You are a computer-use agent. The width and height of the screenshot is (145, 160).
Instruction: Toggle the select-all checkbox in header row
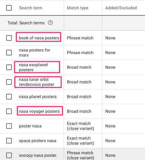9,8
